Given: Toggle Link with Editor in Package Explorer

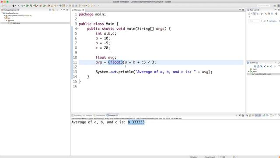Looking at the screenshot, I should (53, 10).
